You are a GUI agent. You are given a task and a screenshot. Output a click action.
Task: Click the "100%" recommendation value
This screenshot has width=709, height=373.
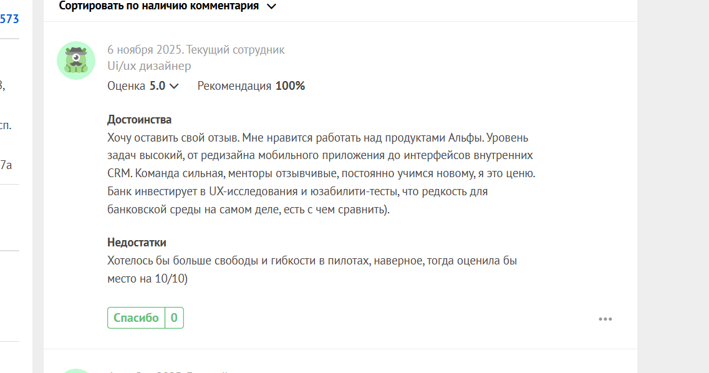(290, 86)
